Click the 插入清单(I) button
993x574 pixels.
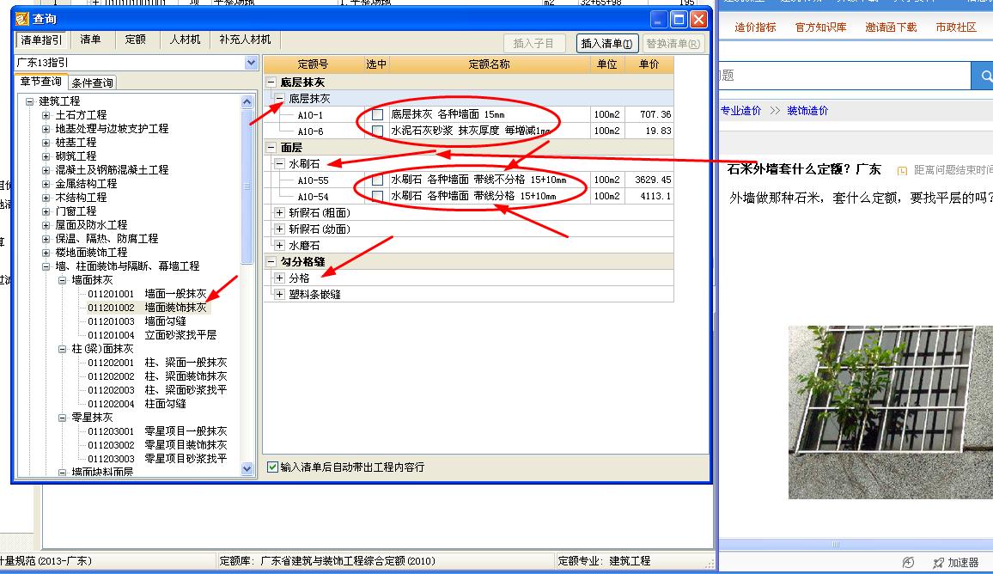tap(606, 44)
